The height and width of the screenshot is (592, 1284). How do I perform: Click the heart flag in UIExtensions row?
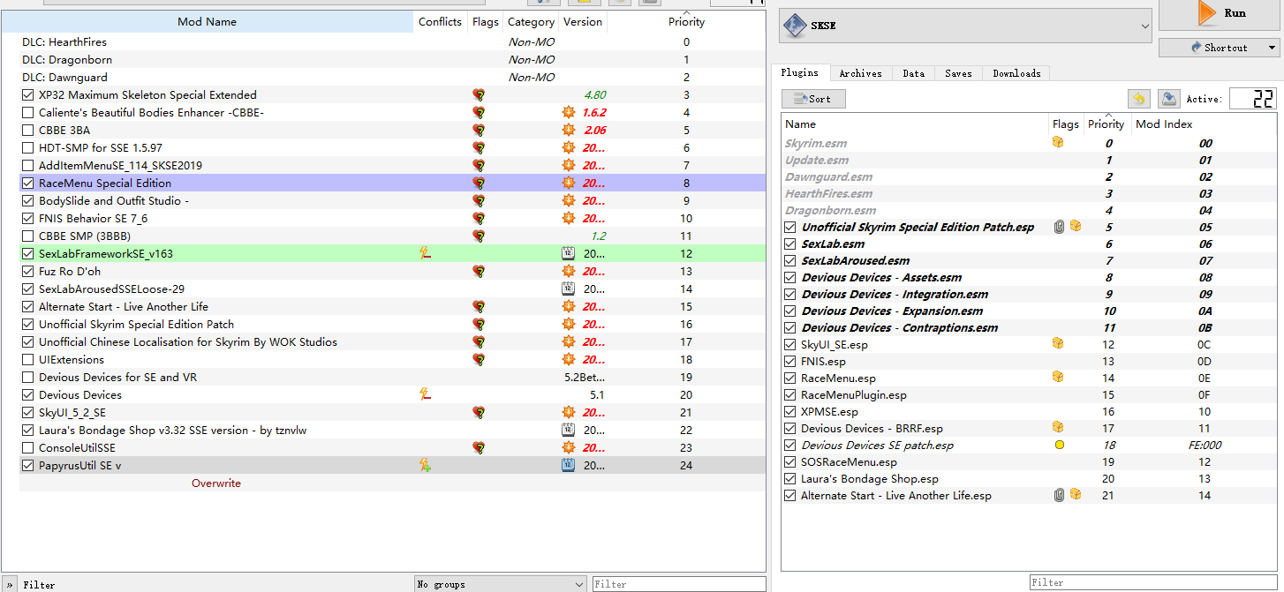479,360
